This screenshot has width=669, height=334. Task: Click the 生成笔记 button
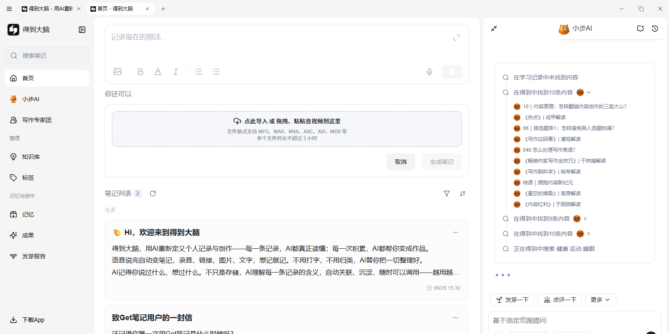coord(442,162)
